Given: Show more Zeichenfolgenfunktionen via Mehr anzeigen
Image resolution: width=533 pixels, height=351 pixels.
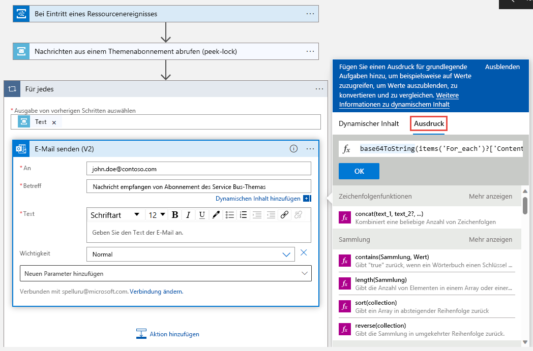Looking at the screenshot, I should point(490,196).
